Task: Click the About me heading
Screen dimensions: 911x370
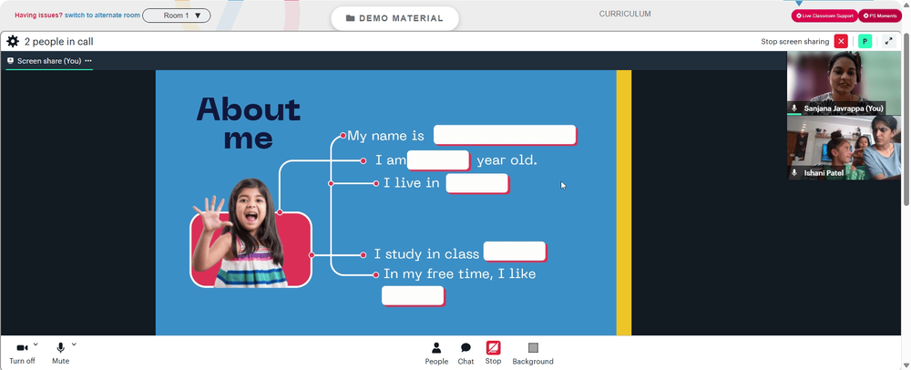Action: point(249,123)
